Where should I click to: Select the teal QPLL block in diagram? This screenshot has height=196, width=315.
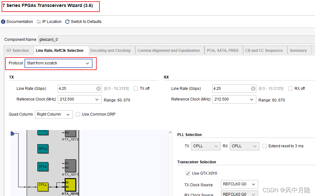point(43,149)
